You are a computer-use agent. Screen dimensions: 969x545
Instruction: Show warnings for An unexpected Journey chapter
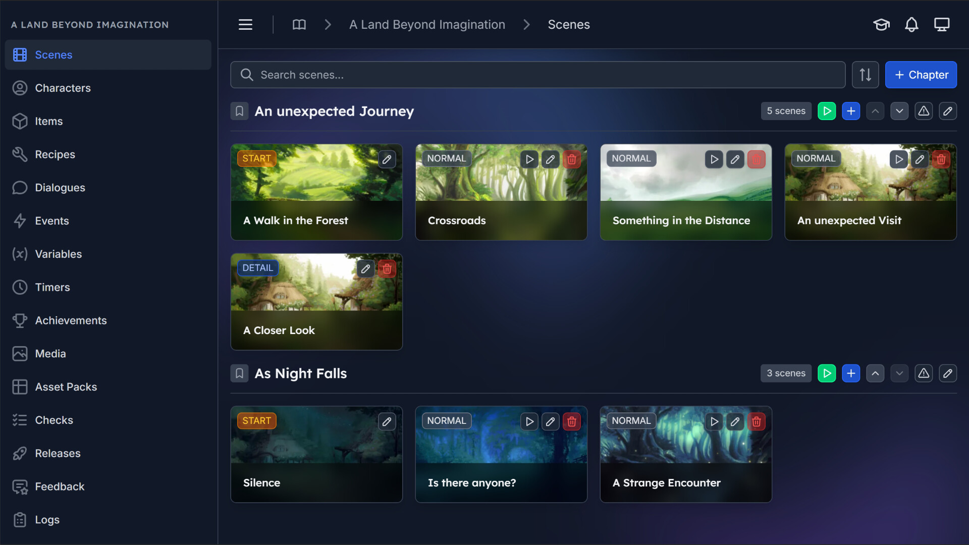[x=924, y=111]
